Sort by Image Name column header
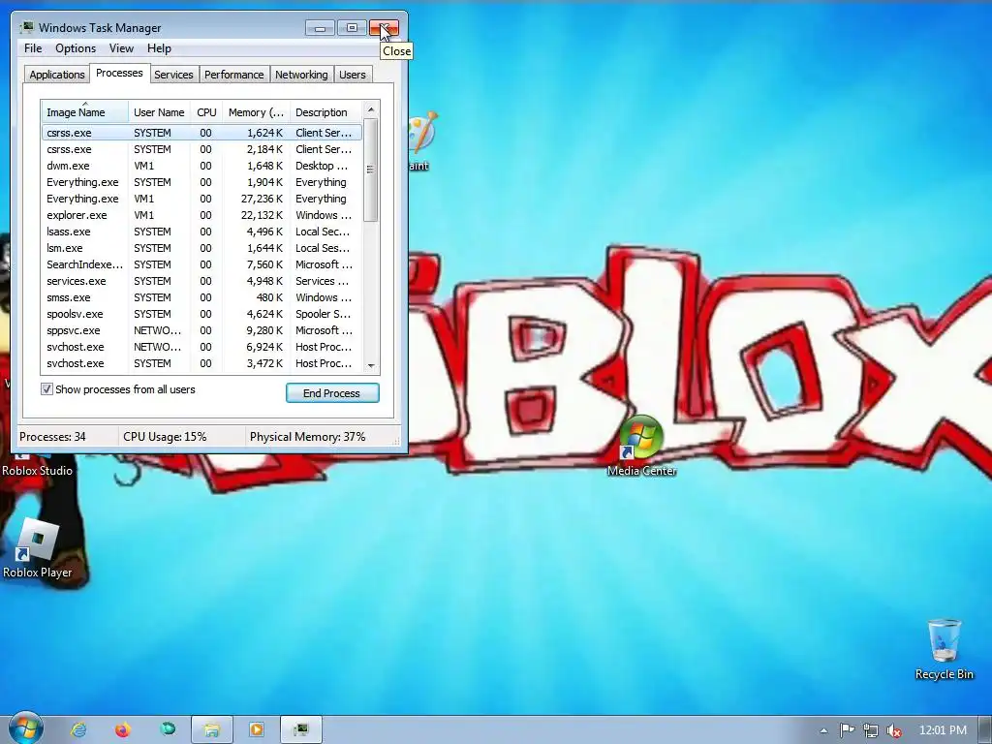Screen dimensions: 992x744 85,112
